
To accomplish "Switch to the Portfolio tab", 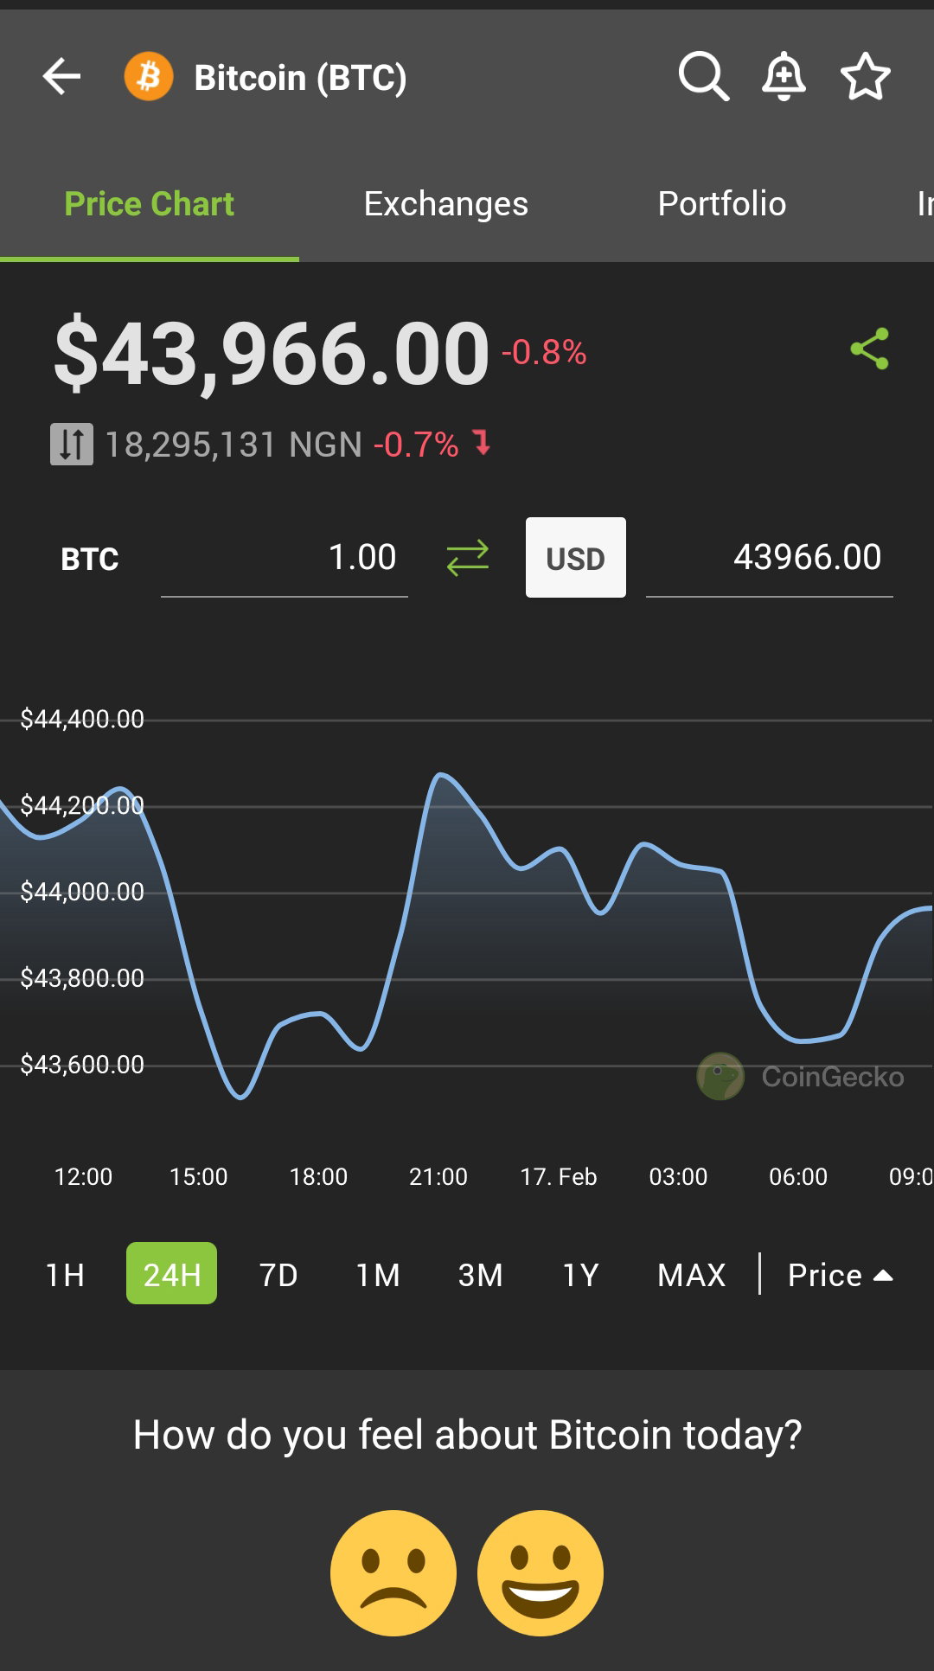I will 722,204.
